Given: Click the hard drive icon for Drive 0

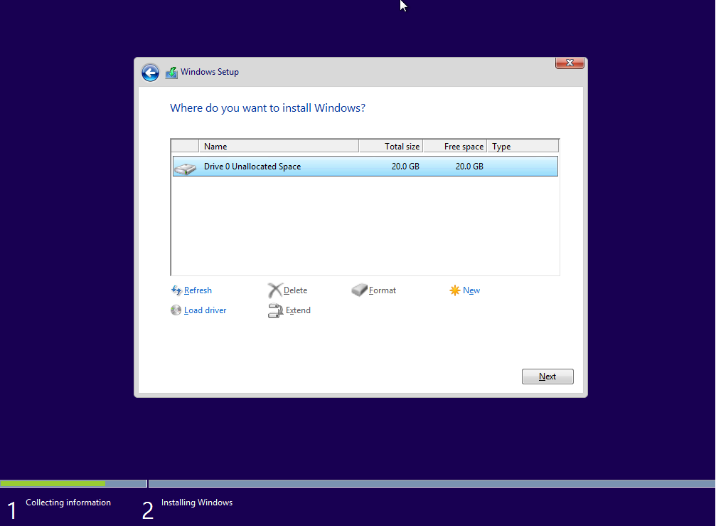Looking at the screenshot, I should coord(185,168).
